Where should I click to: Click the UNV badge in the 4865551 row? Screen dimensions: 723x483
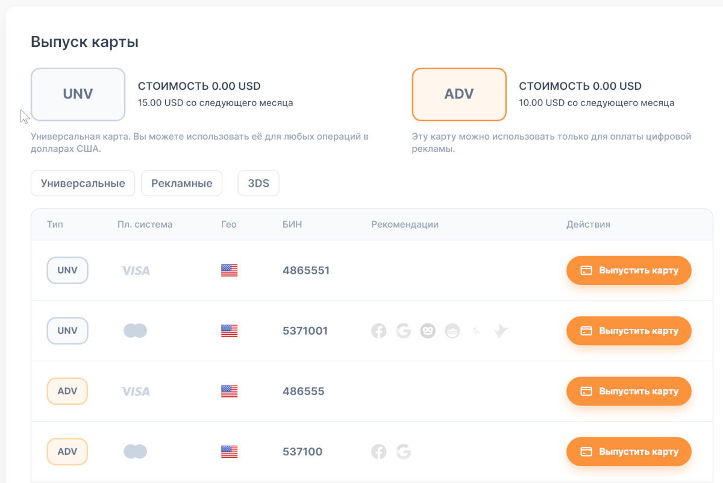click(x=67, y=270)
